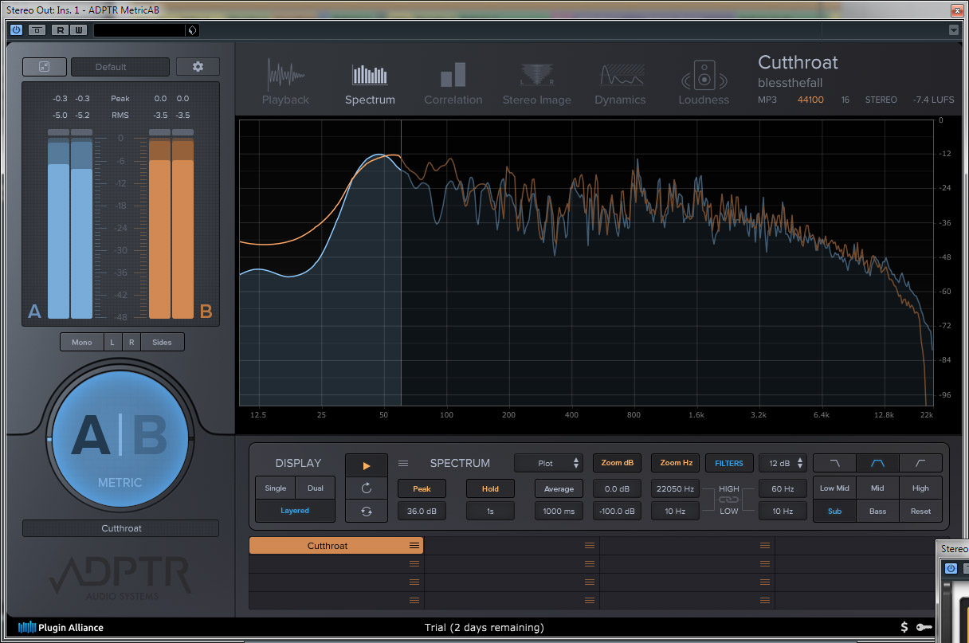The height and width of the screenshot is (643, 969).
Task: Click the dollar sign purchase icon
Action: (x=904, y=627)
